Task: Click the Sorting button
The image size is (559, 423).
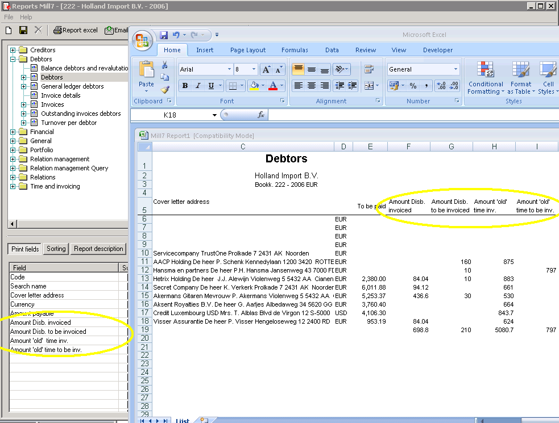Action: (x=56, y=249)
